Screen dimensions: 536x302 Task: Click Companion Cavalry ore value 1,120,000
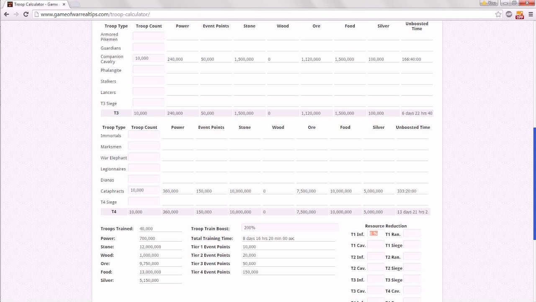(316, 59)
